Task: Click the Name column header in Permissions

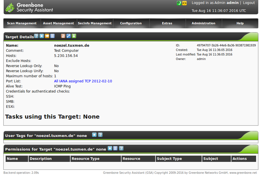Action: 17,159
